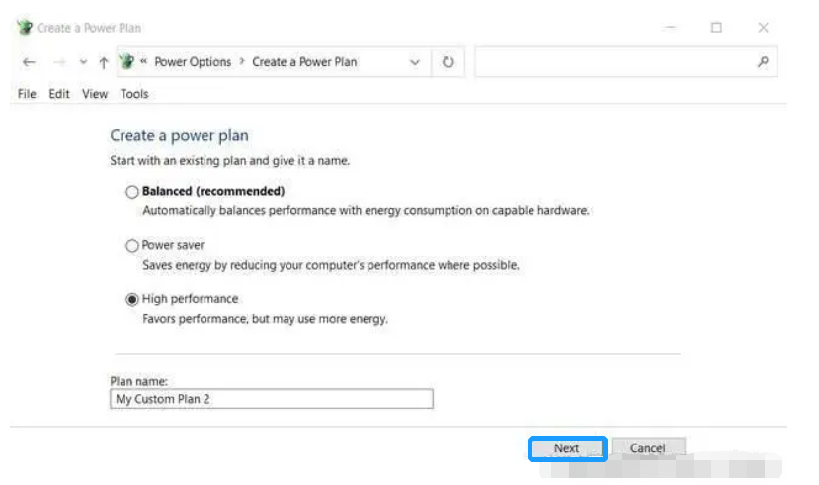
Task: Expand the address bar history dropdown
Action: [415, 62]
